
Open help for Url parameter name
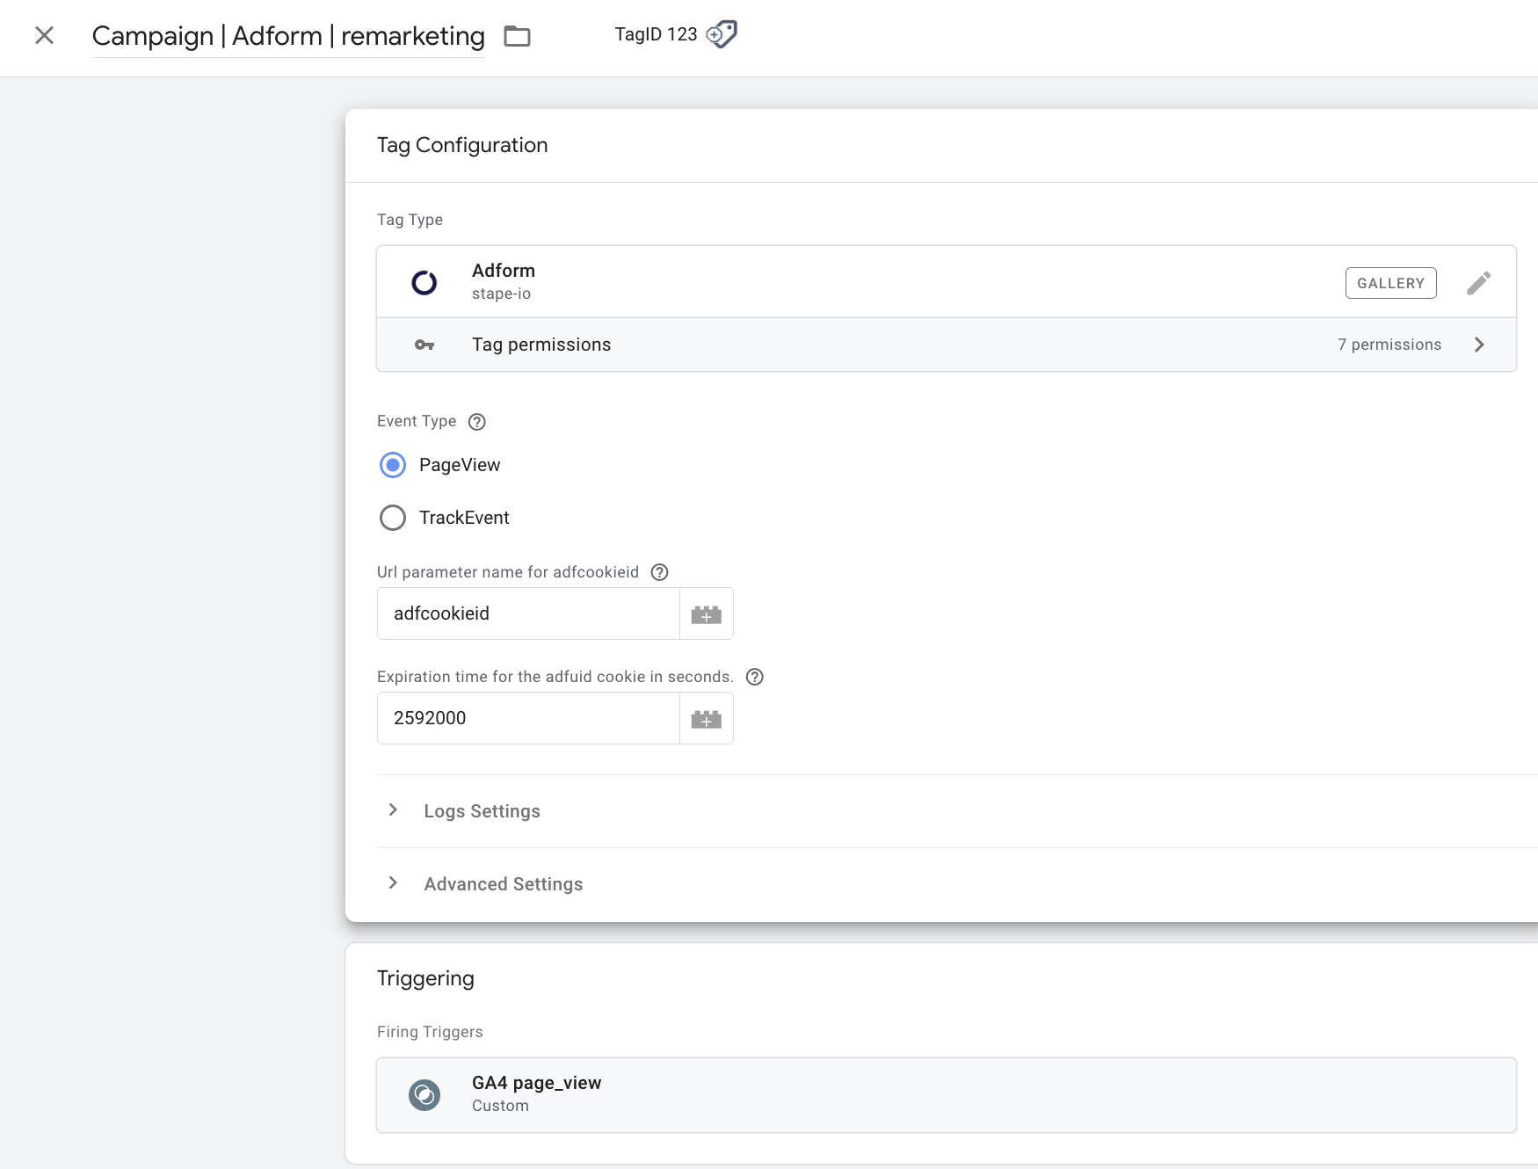pyautogui.click(x=660, y=572)
